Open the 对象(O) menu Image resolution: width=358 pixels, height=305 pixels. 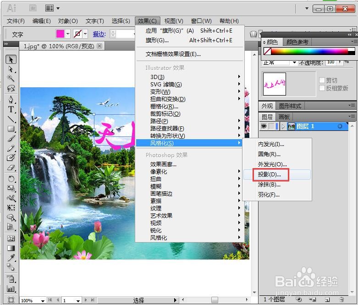68,21
